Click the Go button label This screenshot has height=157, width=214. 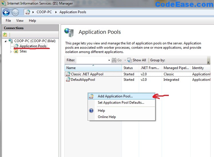click(119, 60)
